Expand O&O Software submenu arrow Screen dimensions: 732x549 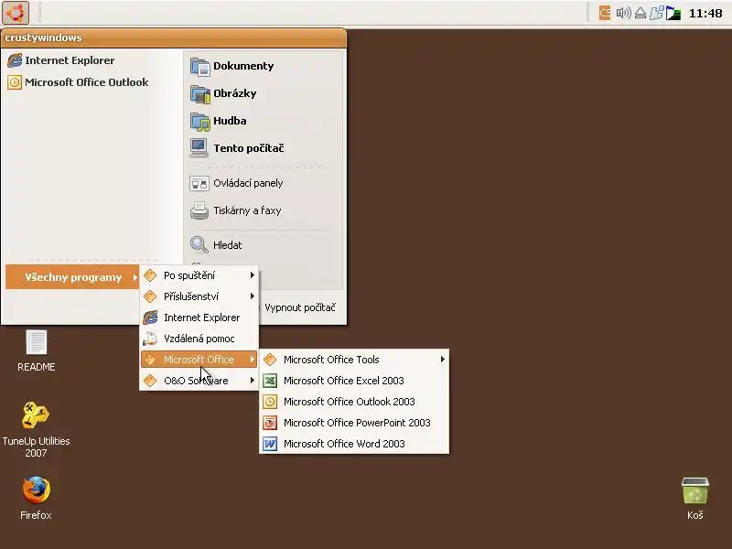tap(253, 380)
